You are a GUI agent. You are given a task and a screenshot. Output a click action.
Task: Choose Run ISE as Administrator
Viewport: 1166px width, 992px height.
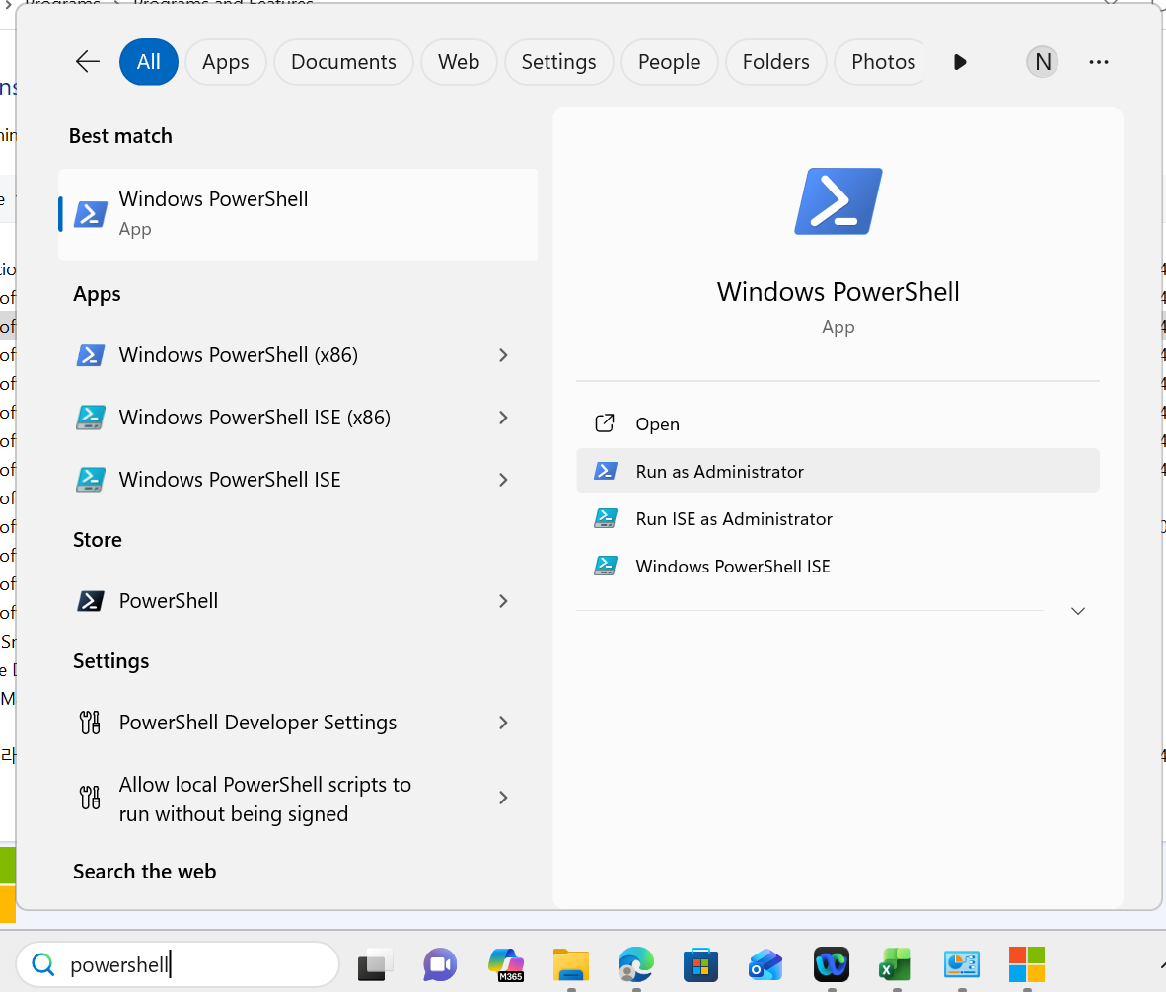(838, 518)
